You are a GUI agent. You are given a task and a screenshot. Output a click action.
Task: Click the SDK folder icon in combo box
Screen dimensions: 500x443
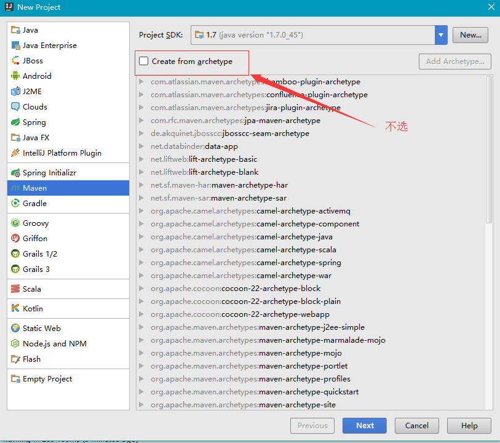200,35
